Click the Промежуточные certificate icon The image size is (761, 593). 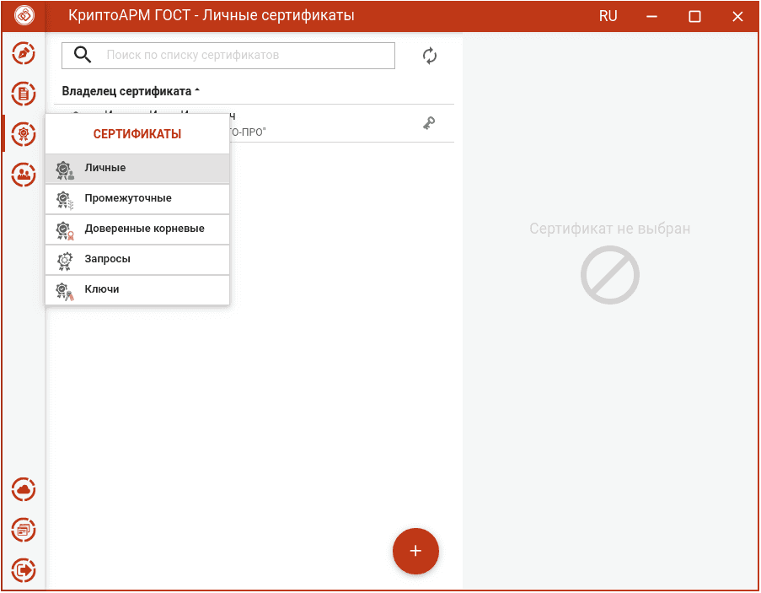(x=65, y=200)
